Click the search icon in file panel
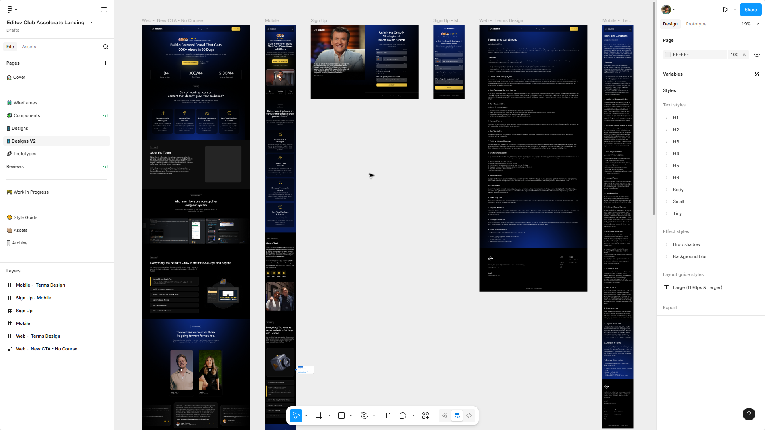This screenshot has height=430, width=765. click(x=106, y=47)
